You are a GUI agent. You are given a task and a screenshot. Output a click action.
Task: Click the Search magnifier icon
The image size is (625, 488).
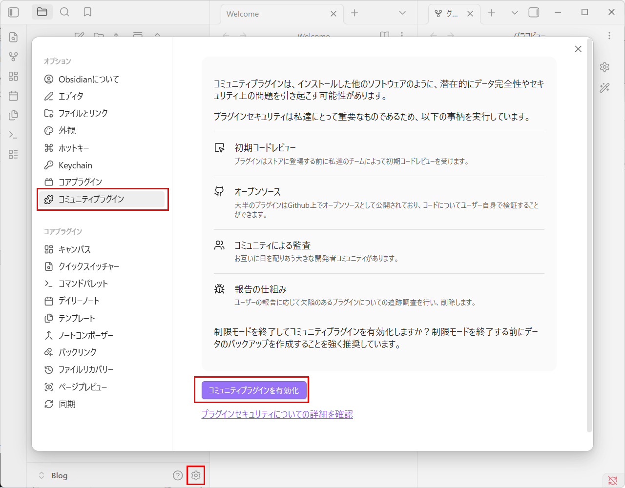(64, 12)
